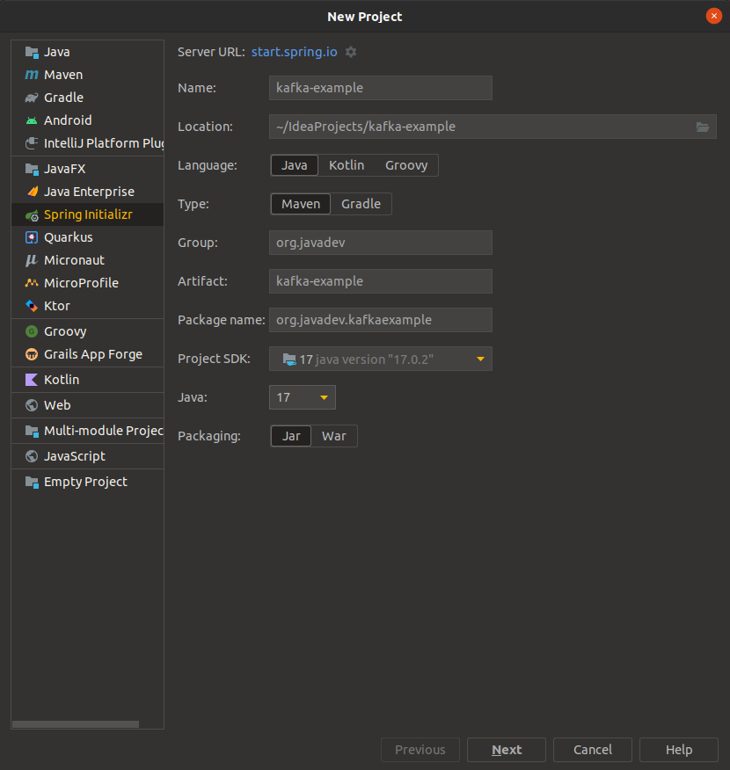Click the Group input field
730x770 pixels.
[x=381, y=243]
